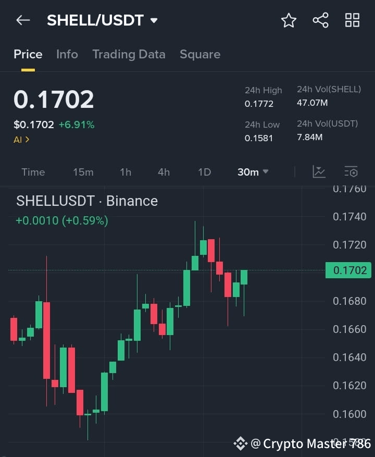Enable the 1D chart view
The height and width of the screenshot is (457, 375).
pyautogui.click(x=204, y=172)
